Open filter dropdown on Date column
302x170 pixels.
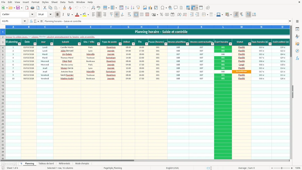(x=35, y=44)
